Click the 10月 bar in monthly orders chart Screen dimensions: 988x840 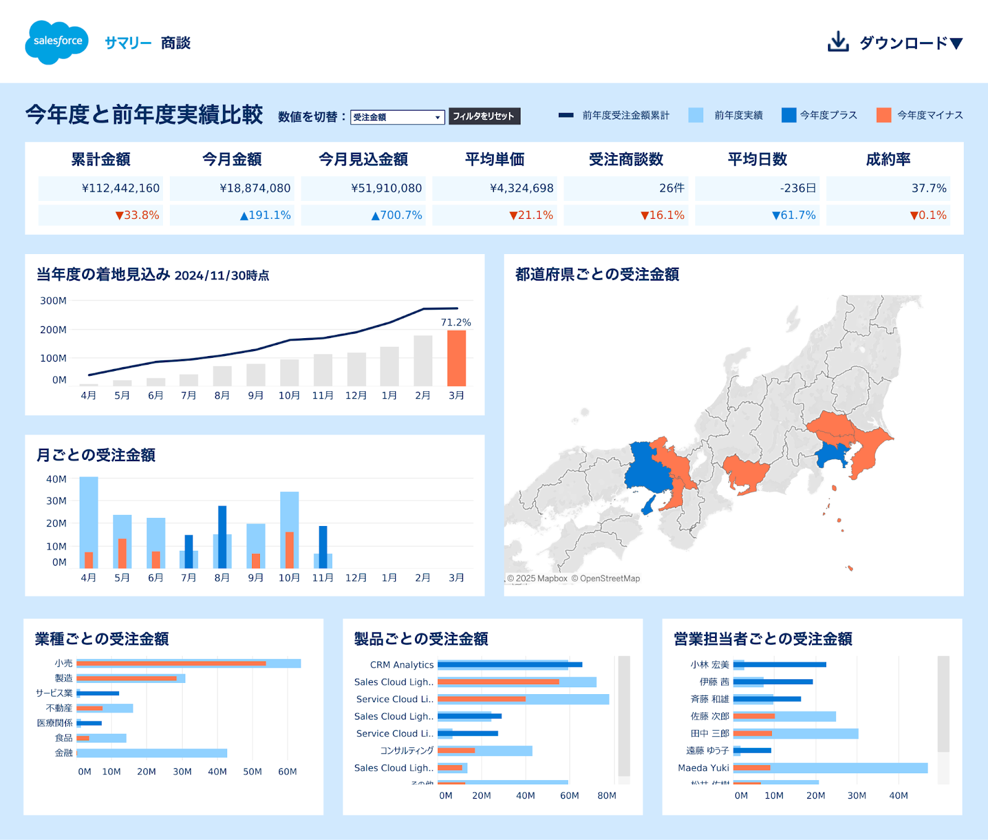[x=290, y=530]
